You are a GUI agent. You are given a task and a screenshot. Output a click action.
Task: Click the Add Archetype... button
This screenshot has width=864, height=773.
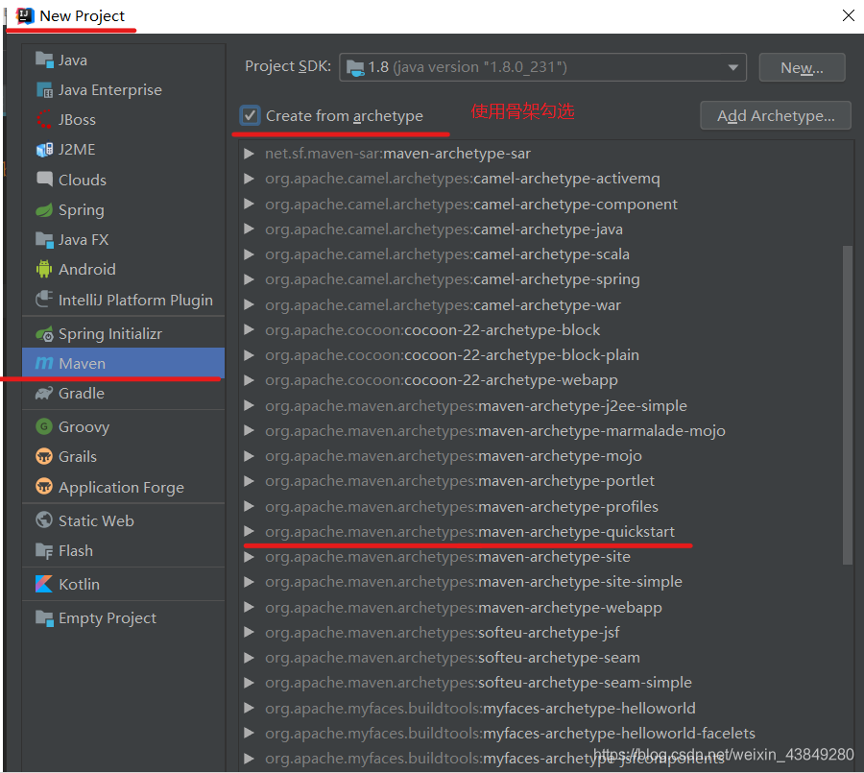[x=776, y=115]
